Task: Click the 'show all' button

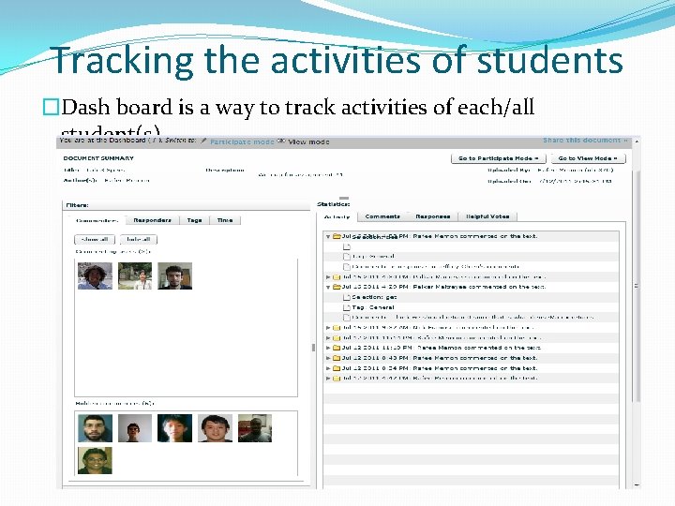Action: (x=95, y=239)
